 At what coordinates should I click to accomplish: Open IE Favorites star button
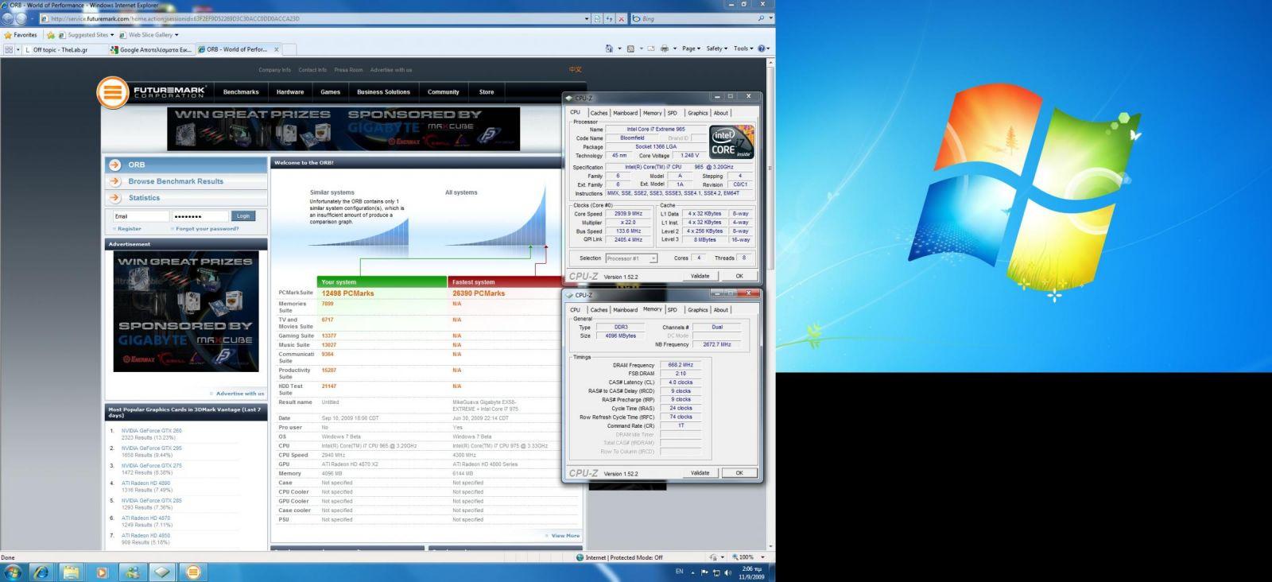(x=21, y=35)
